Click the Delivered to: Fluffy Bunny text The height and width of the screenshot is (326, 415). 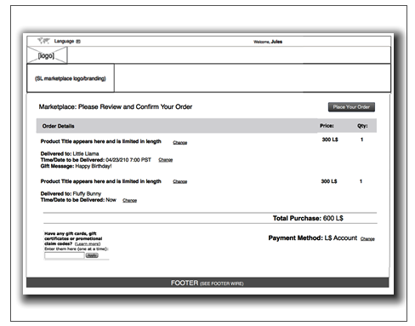(71, 194)
